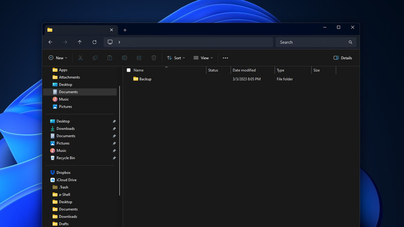
Task: Go up one folder level with arrow
Action: tap(80, 42)
